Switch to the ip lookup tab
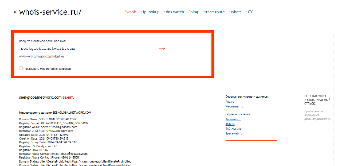The image size is (342, 166). [151, 12]
